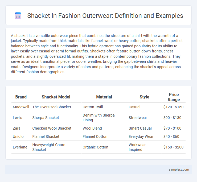Click the '$90 - $130' price cell
This screenshot has width=197, height=182.
(174, 118)
